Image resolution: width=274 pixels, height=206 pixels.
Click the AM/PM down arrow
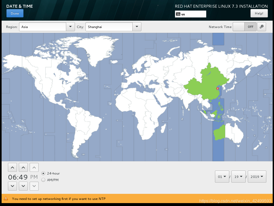34,186
